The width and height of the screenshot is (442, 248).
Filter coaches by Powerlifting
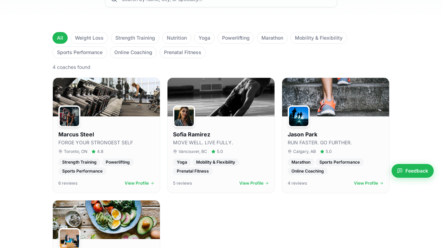(236, 38)
